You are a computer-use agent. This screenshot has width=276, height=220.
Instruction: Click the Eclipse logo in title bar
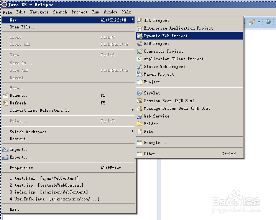click(4, 5)
